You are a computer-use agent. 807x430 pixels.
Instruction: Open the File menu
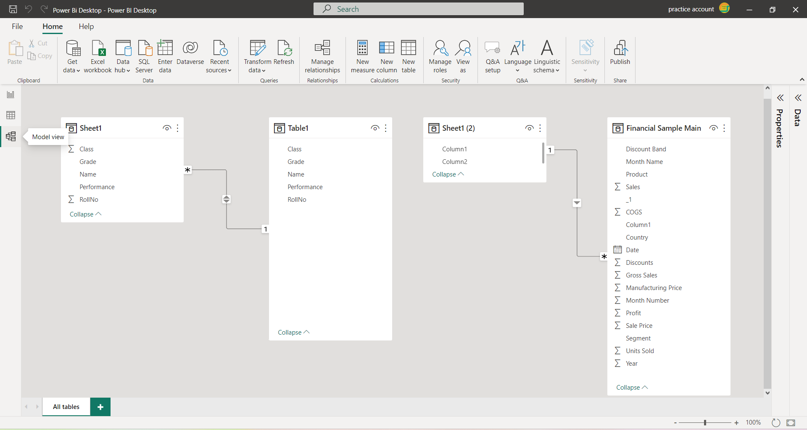pos(17,26)
